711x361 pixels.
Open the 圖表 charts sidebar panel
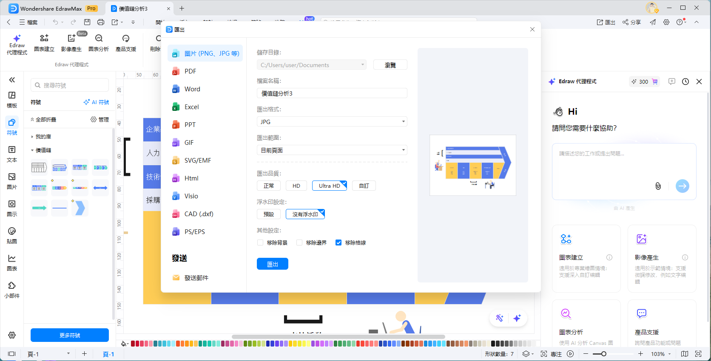[12, 263]
